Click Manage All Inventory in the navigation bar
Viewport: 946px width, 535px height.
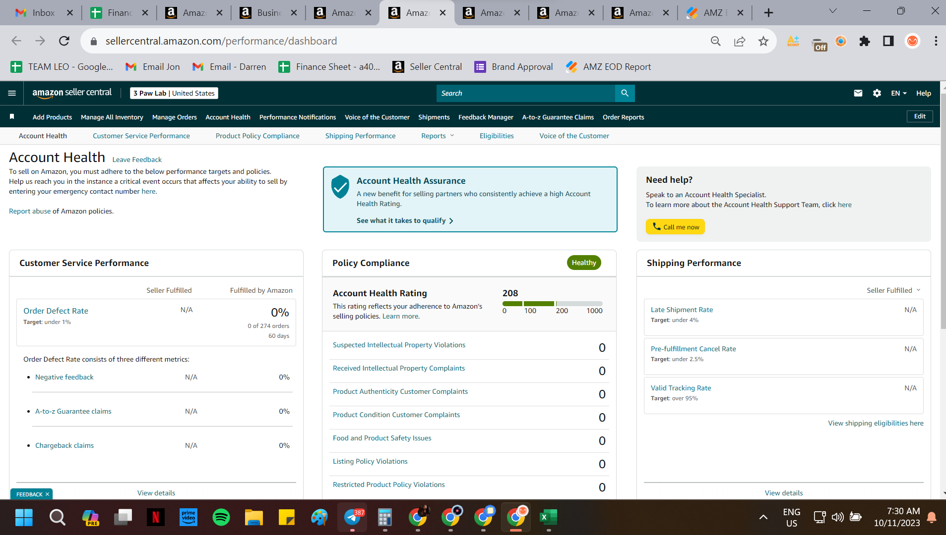point(112,117)
